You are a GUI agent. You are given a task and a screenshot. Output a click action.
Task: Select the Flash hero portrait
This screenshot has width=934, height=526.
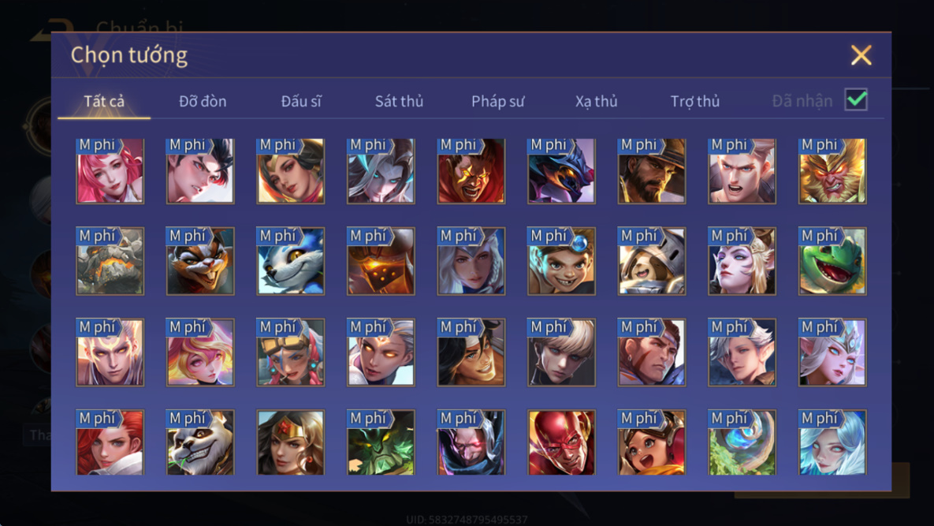(561, 442)
